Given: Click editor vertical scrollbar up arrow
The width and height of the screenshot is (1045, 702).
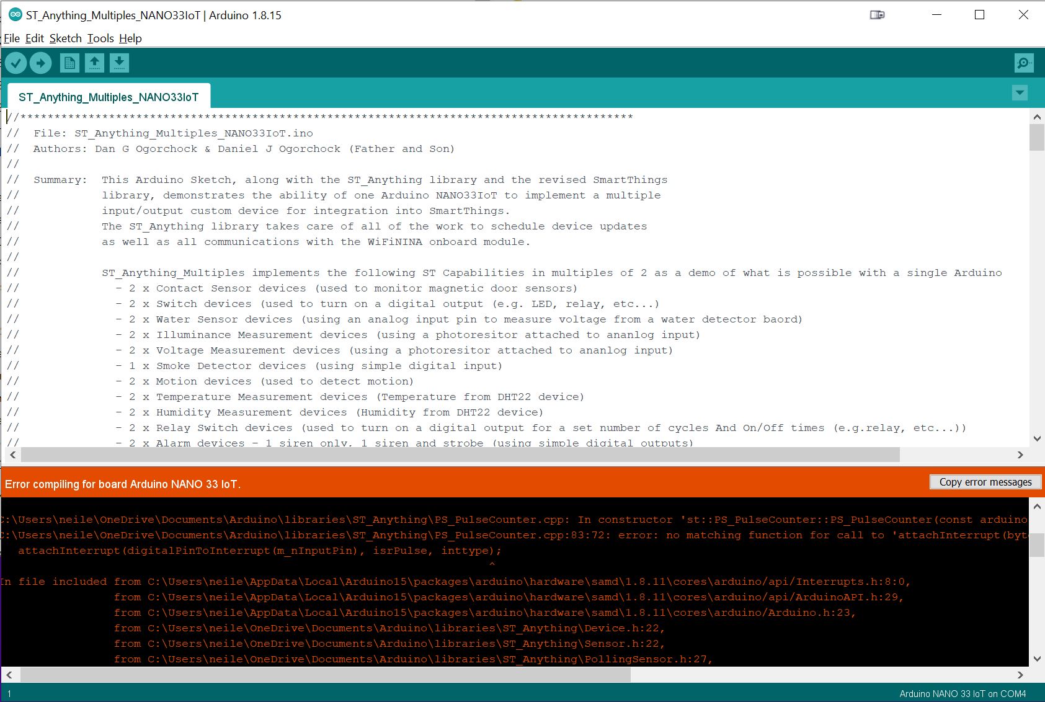Looking at the screenshot, I should [1037, 117].
